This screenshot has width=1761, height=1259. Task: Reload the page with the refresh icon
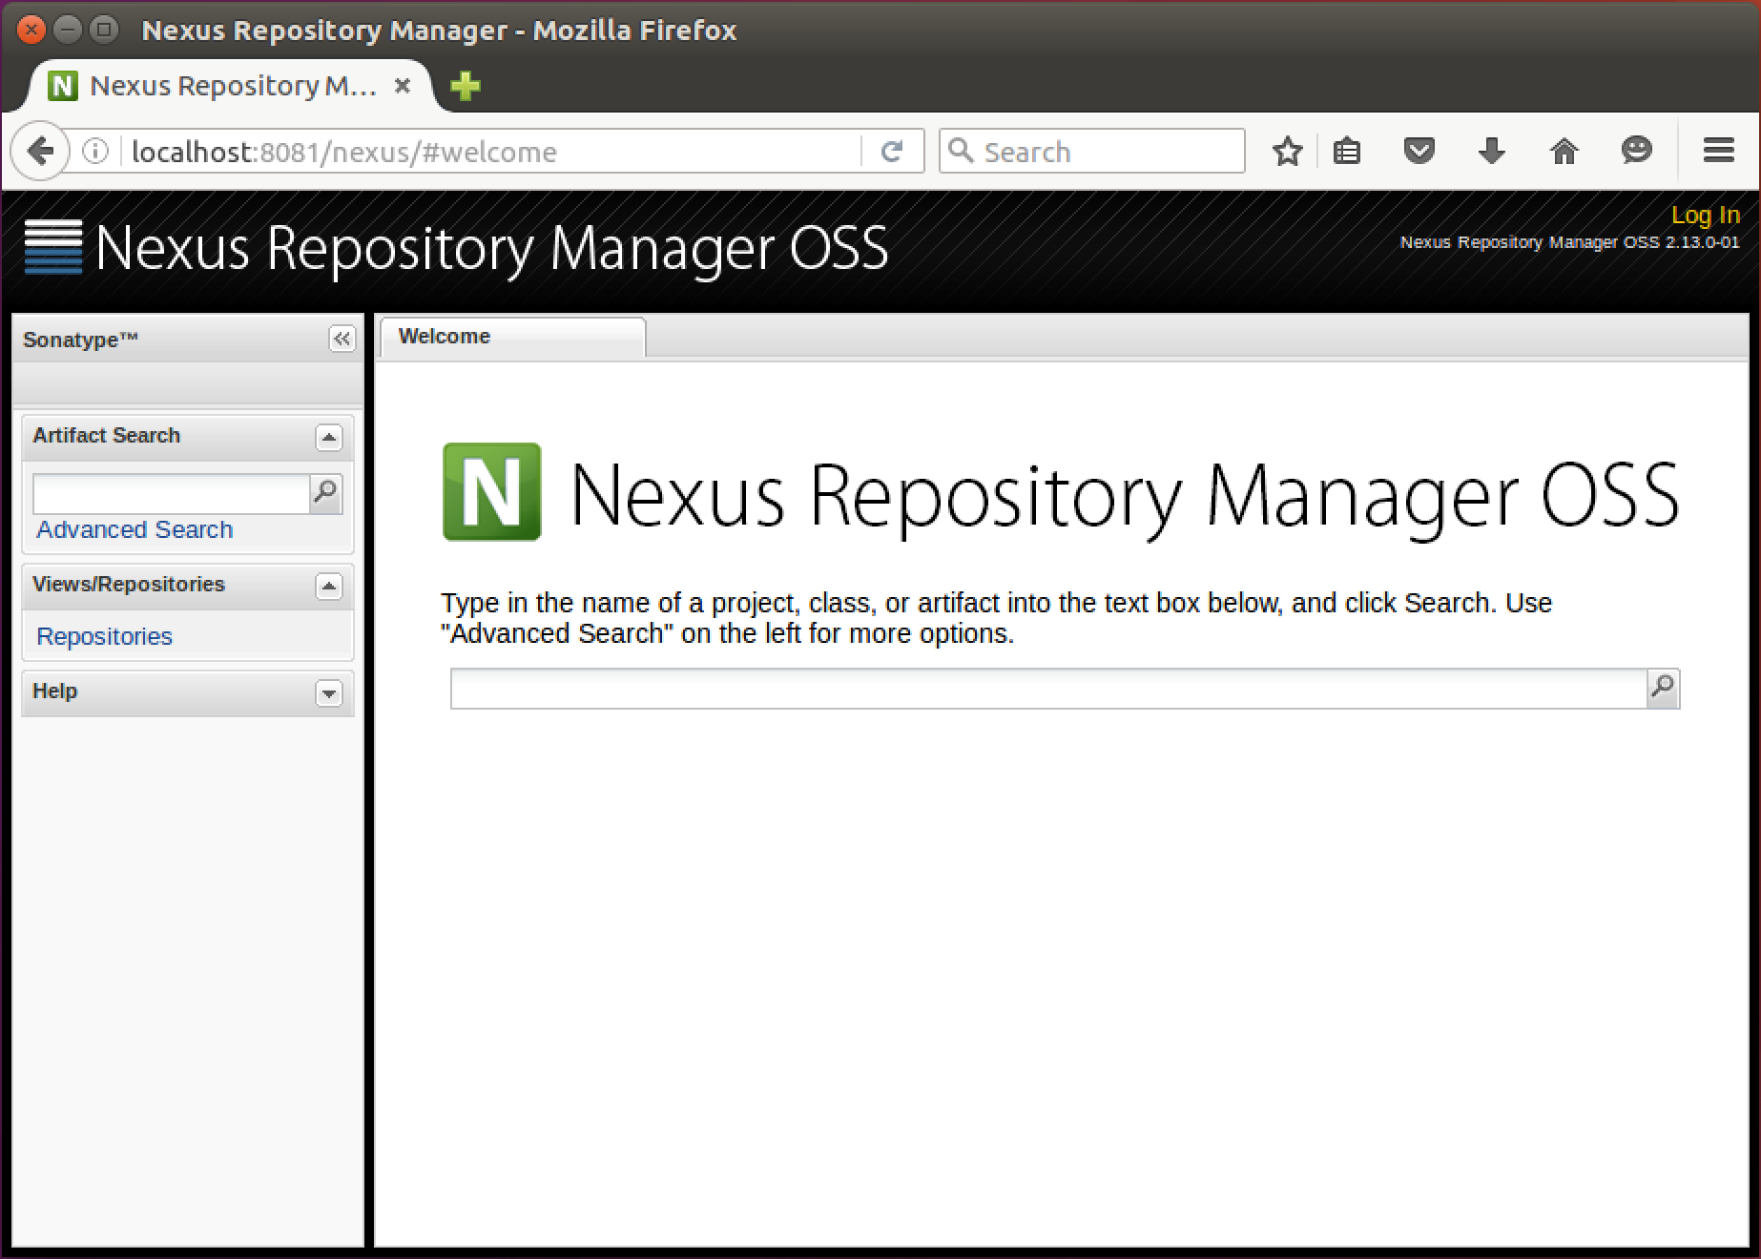click(891, 151)
